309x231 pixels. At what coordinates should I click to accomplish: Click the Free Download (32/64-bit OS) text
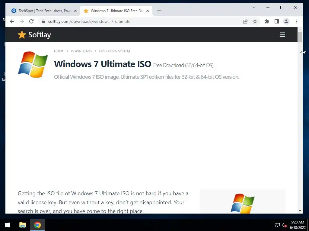point(183,65)
